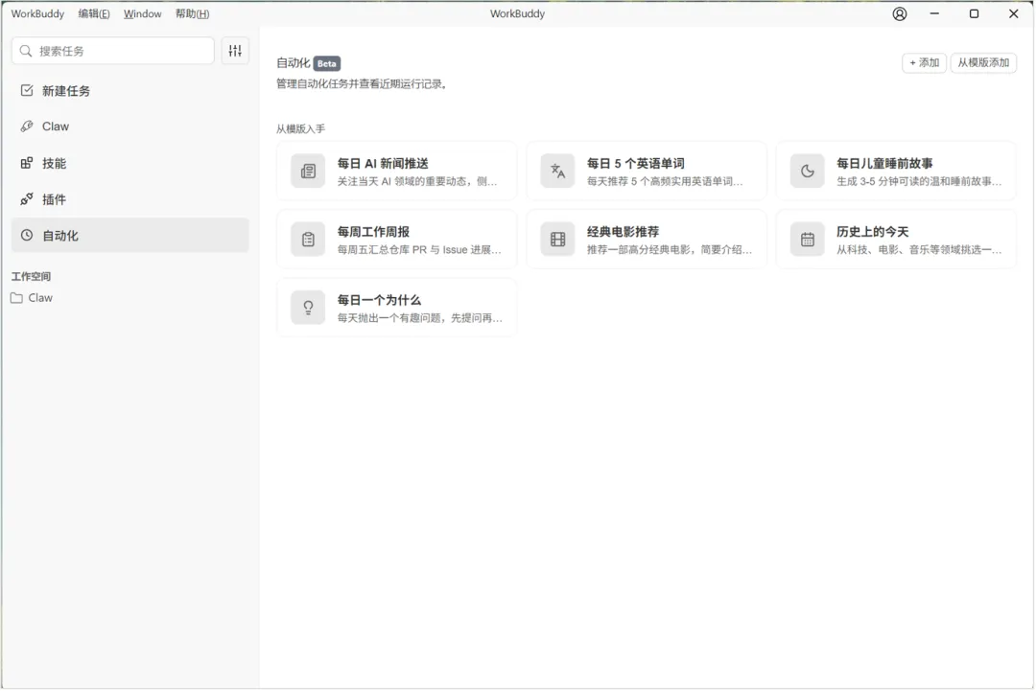Click the Claw sidebar icon

pyautogui.click(x=27, y=127)
